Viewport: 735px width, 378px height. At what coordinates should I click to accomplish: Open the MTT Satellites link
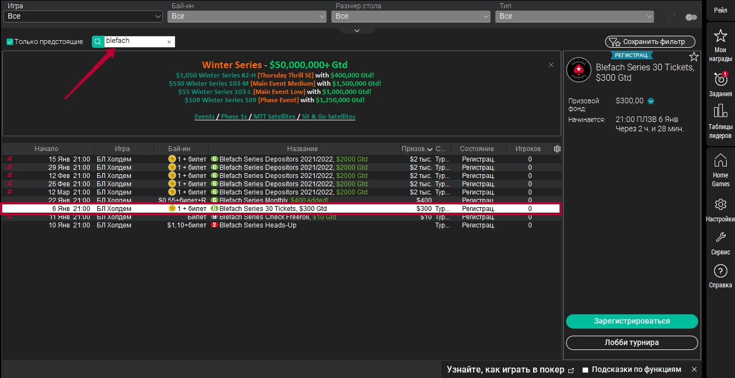pos(275,116)
